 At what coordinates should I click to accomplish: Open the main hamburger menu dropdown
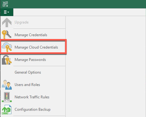tap(7, 12)
